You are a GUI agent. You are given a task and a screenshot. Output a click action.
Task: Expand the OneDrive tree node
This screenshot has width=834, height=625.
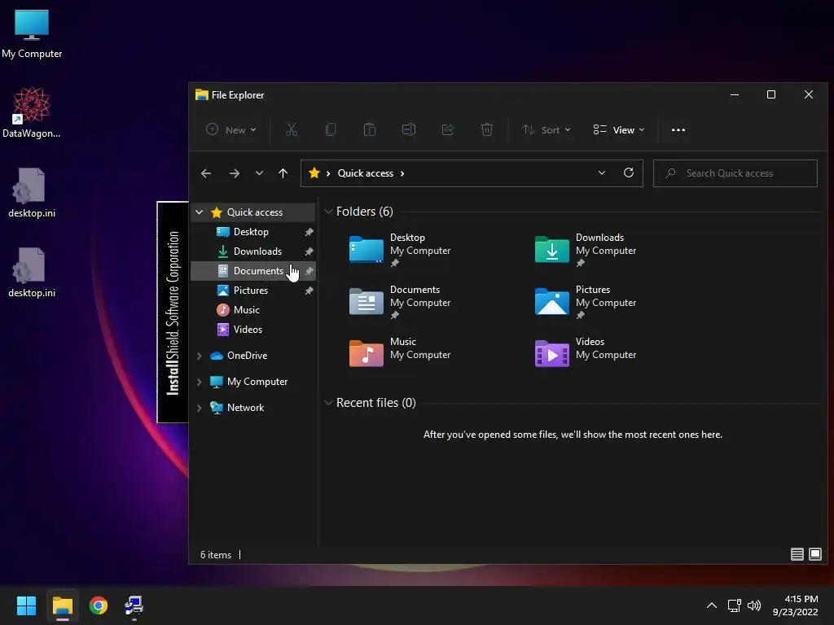[199, 356]
